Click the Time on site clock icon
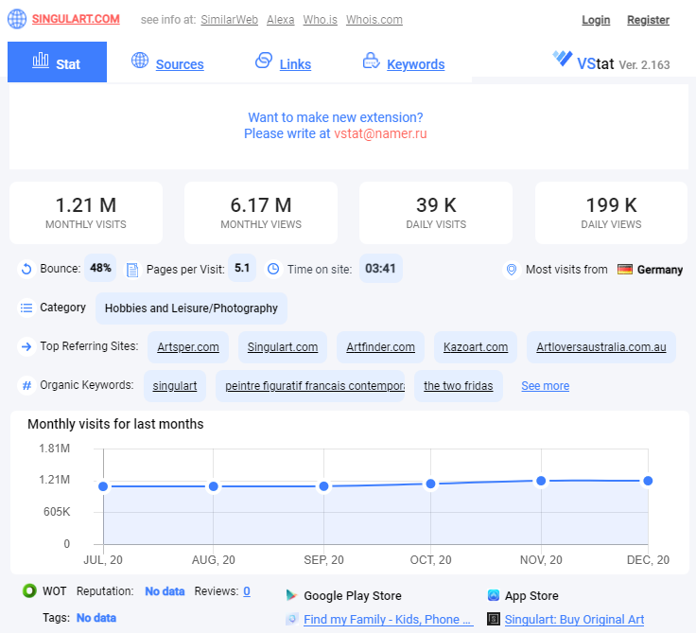 pos(273,269)
